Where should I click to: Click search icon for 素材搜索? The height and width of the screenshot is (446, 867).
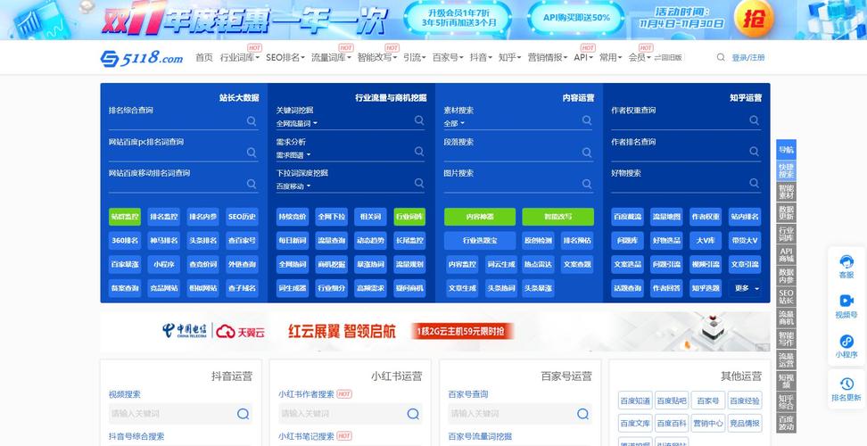tap(587, 120)
